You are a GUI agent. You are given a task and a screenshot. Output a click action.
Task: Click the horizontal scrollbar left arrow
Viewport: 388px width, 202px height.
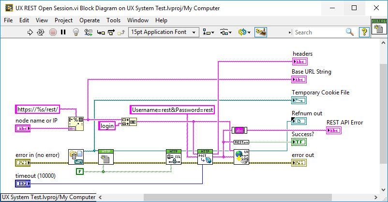100,198
